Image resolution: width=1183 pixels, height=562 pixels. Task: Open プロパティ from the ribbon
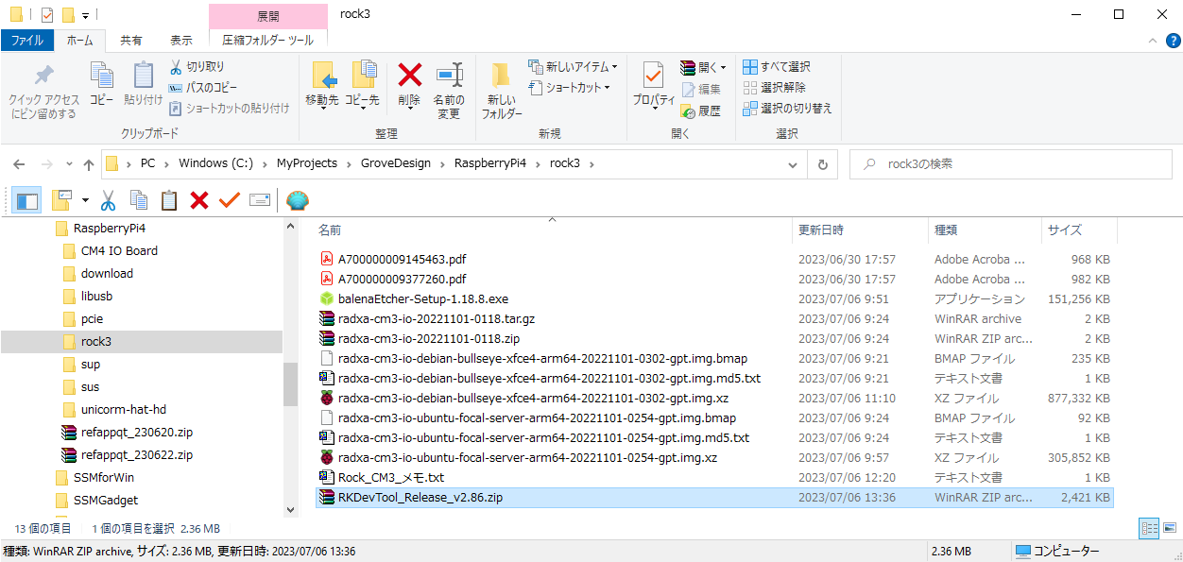pos(654,86)
